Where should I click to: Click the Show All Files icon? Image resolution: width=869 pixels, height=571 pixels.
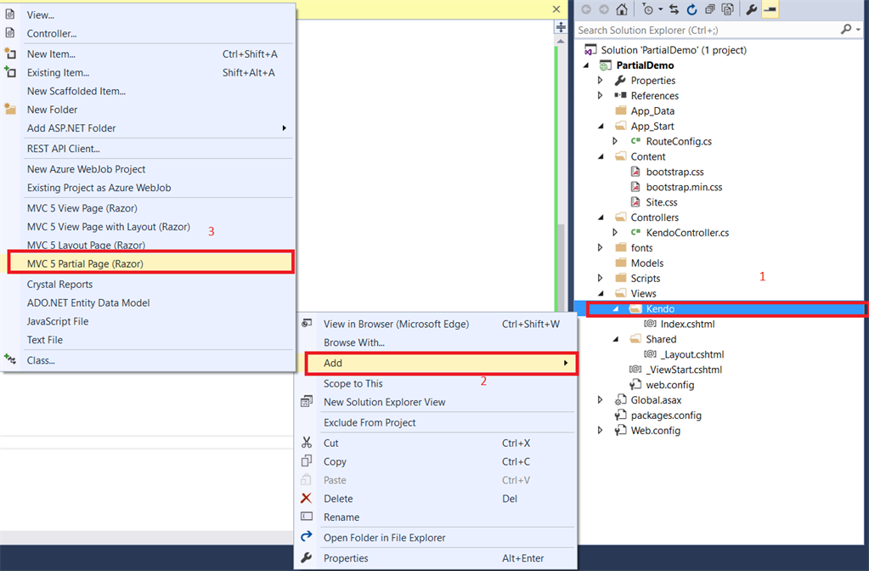[728, 9]
